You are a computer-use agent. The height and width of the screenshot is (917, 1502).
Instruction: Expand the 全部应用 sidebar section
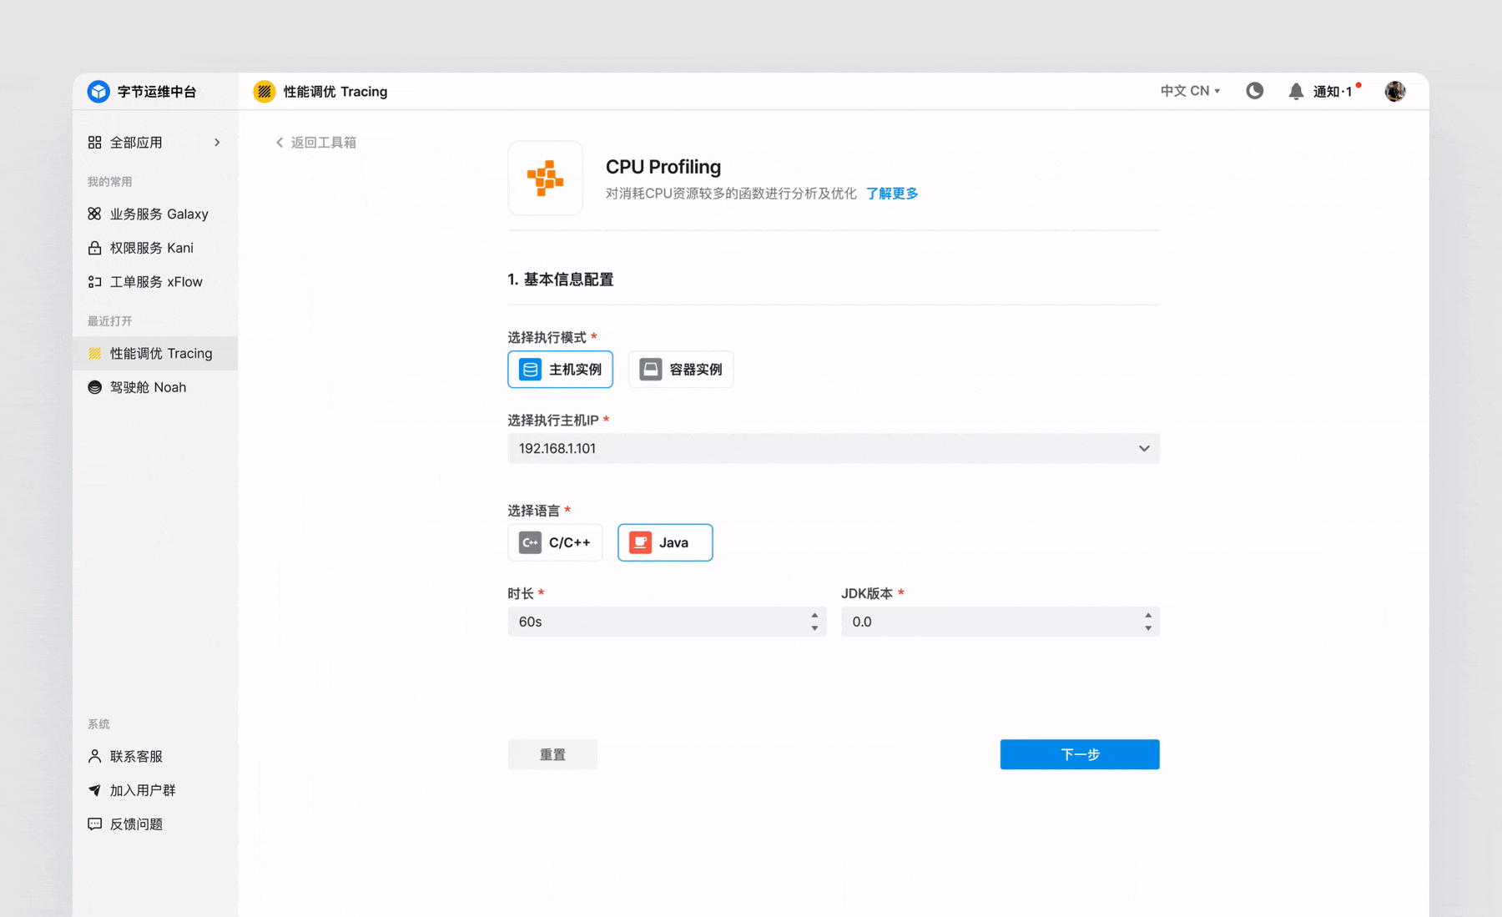[x=217, y=142]
